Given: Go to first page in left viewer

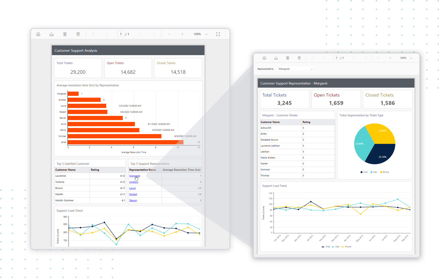Looking at the screenshot, I should [x=93, y=34].
